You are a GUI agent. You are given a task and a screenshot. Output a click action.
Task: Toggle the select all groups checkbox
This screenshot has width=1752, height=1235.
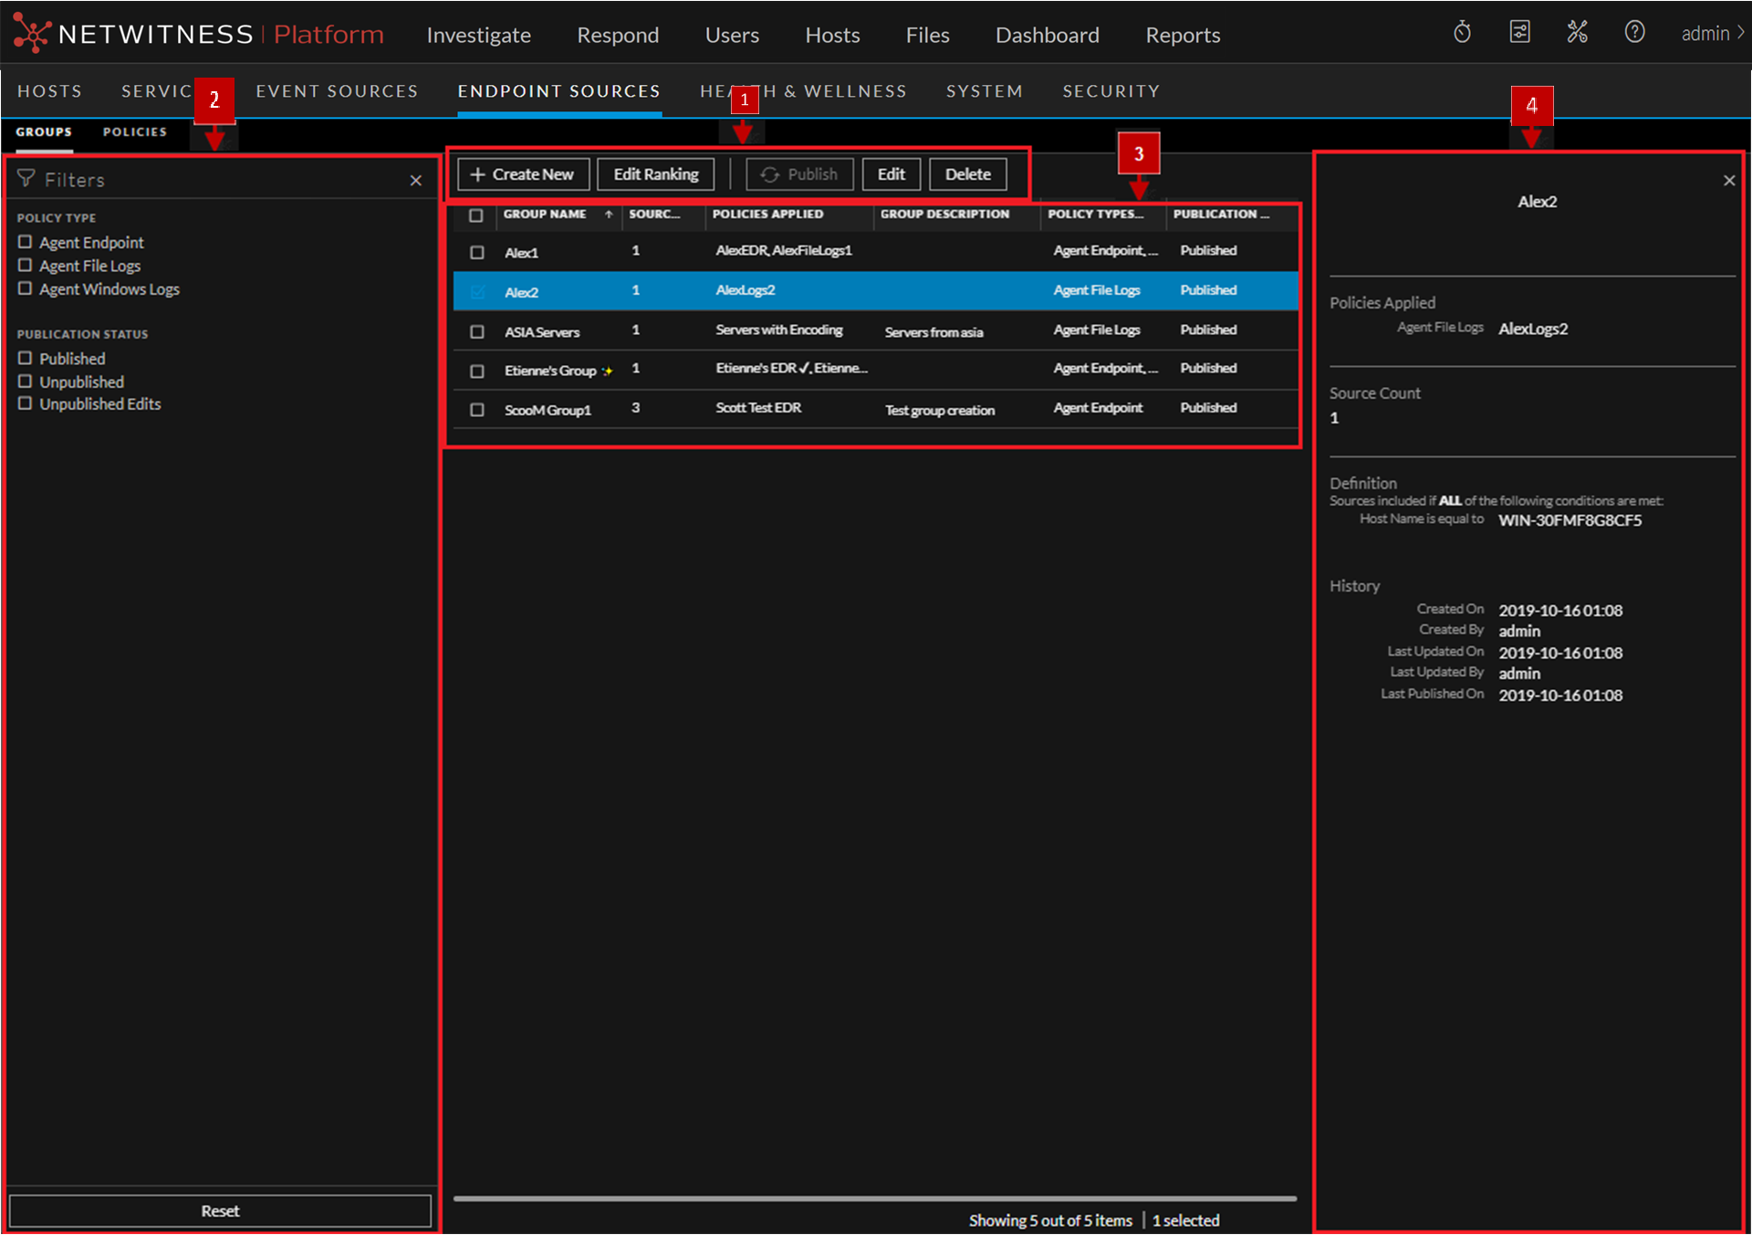pyautogui.click(x=475, y=215)
